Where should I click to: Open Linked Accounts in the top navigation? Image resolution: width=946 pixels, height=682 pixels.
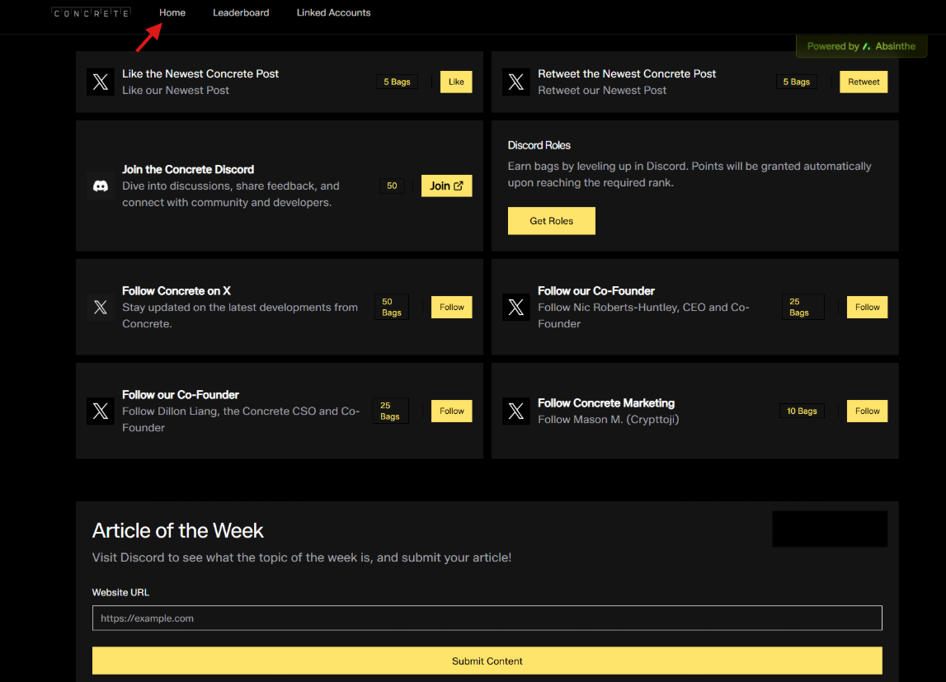click(333, 13)
